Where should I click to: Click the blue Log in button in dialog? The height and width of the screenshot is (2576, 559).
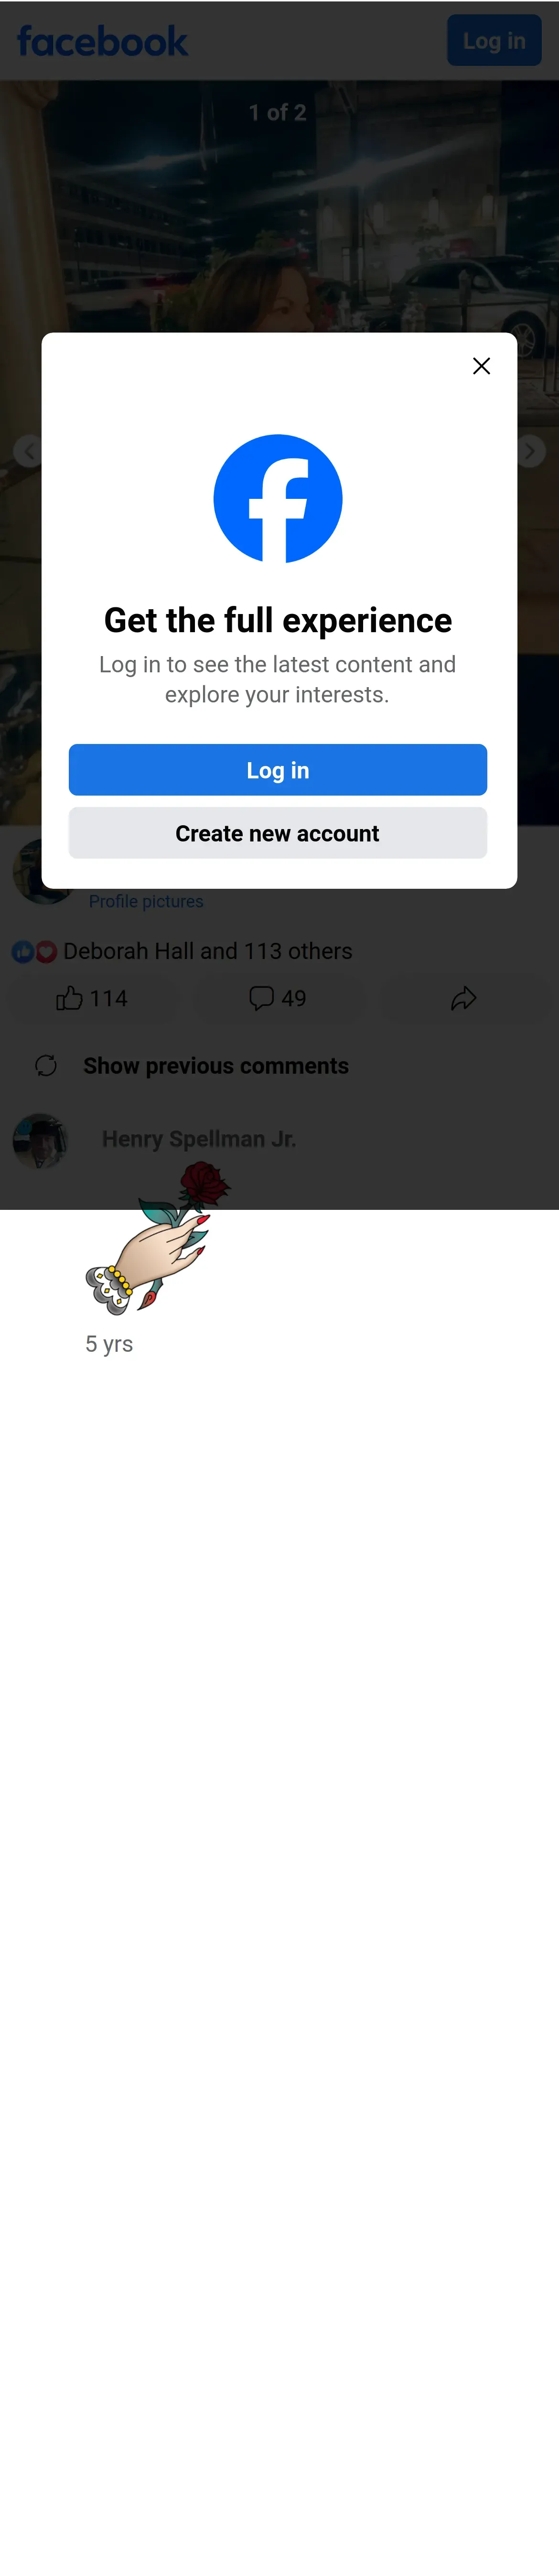coord(278,770)
